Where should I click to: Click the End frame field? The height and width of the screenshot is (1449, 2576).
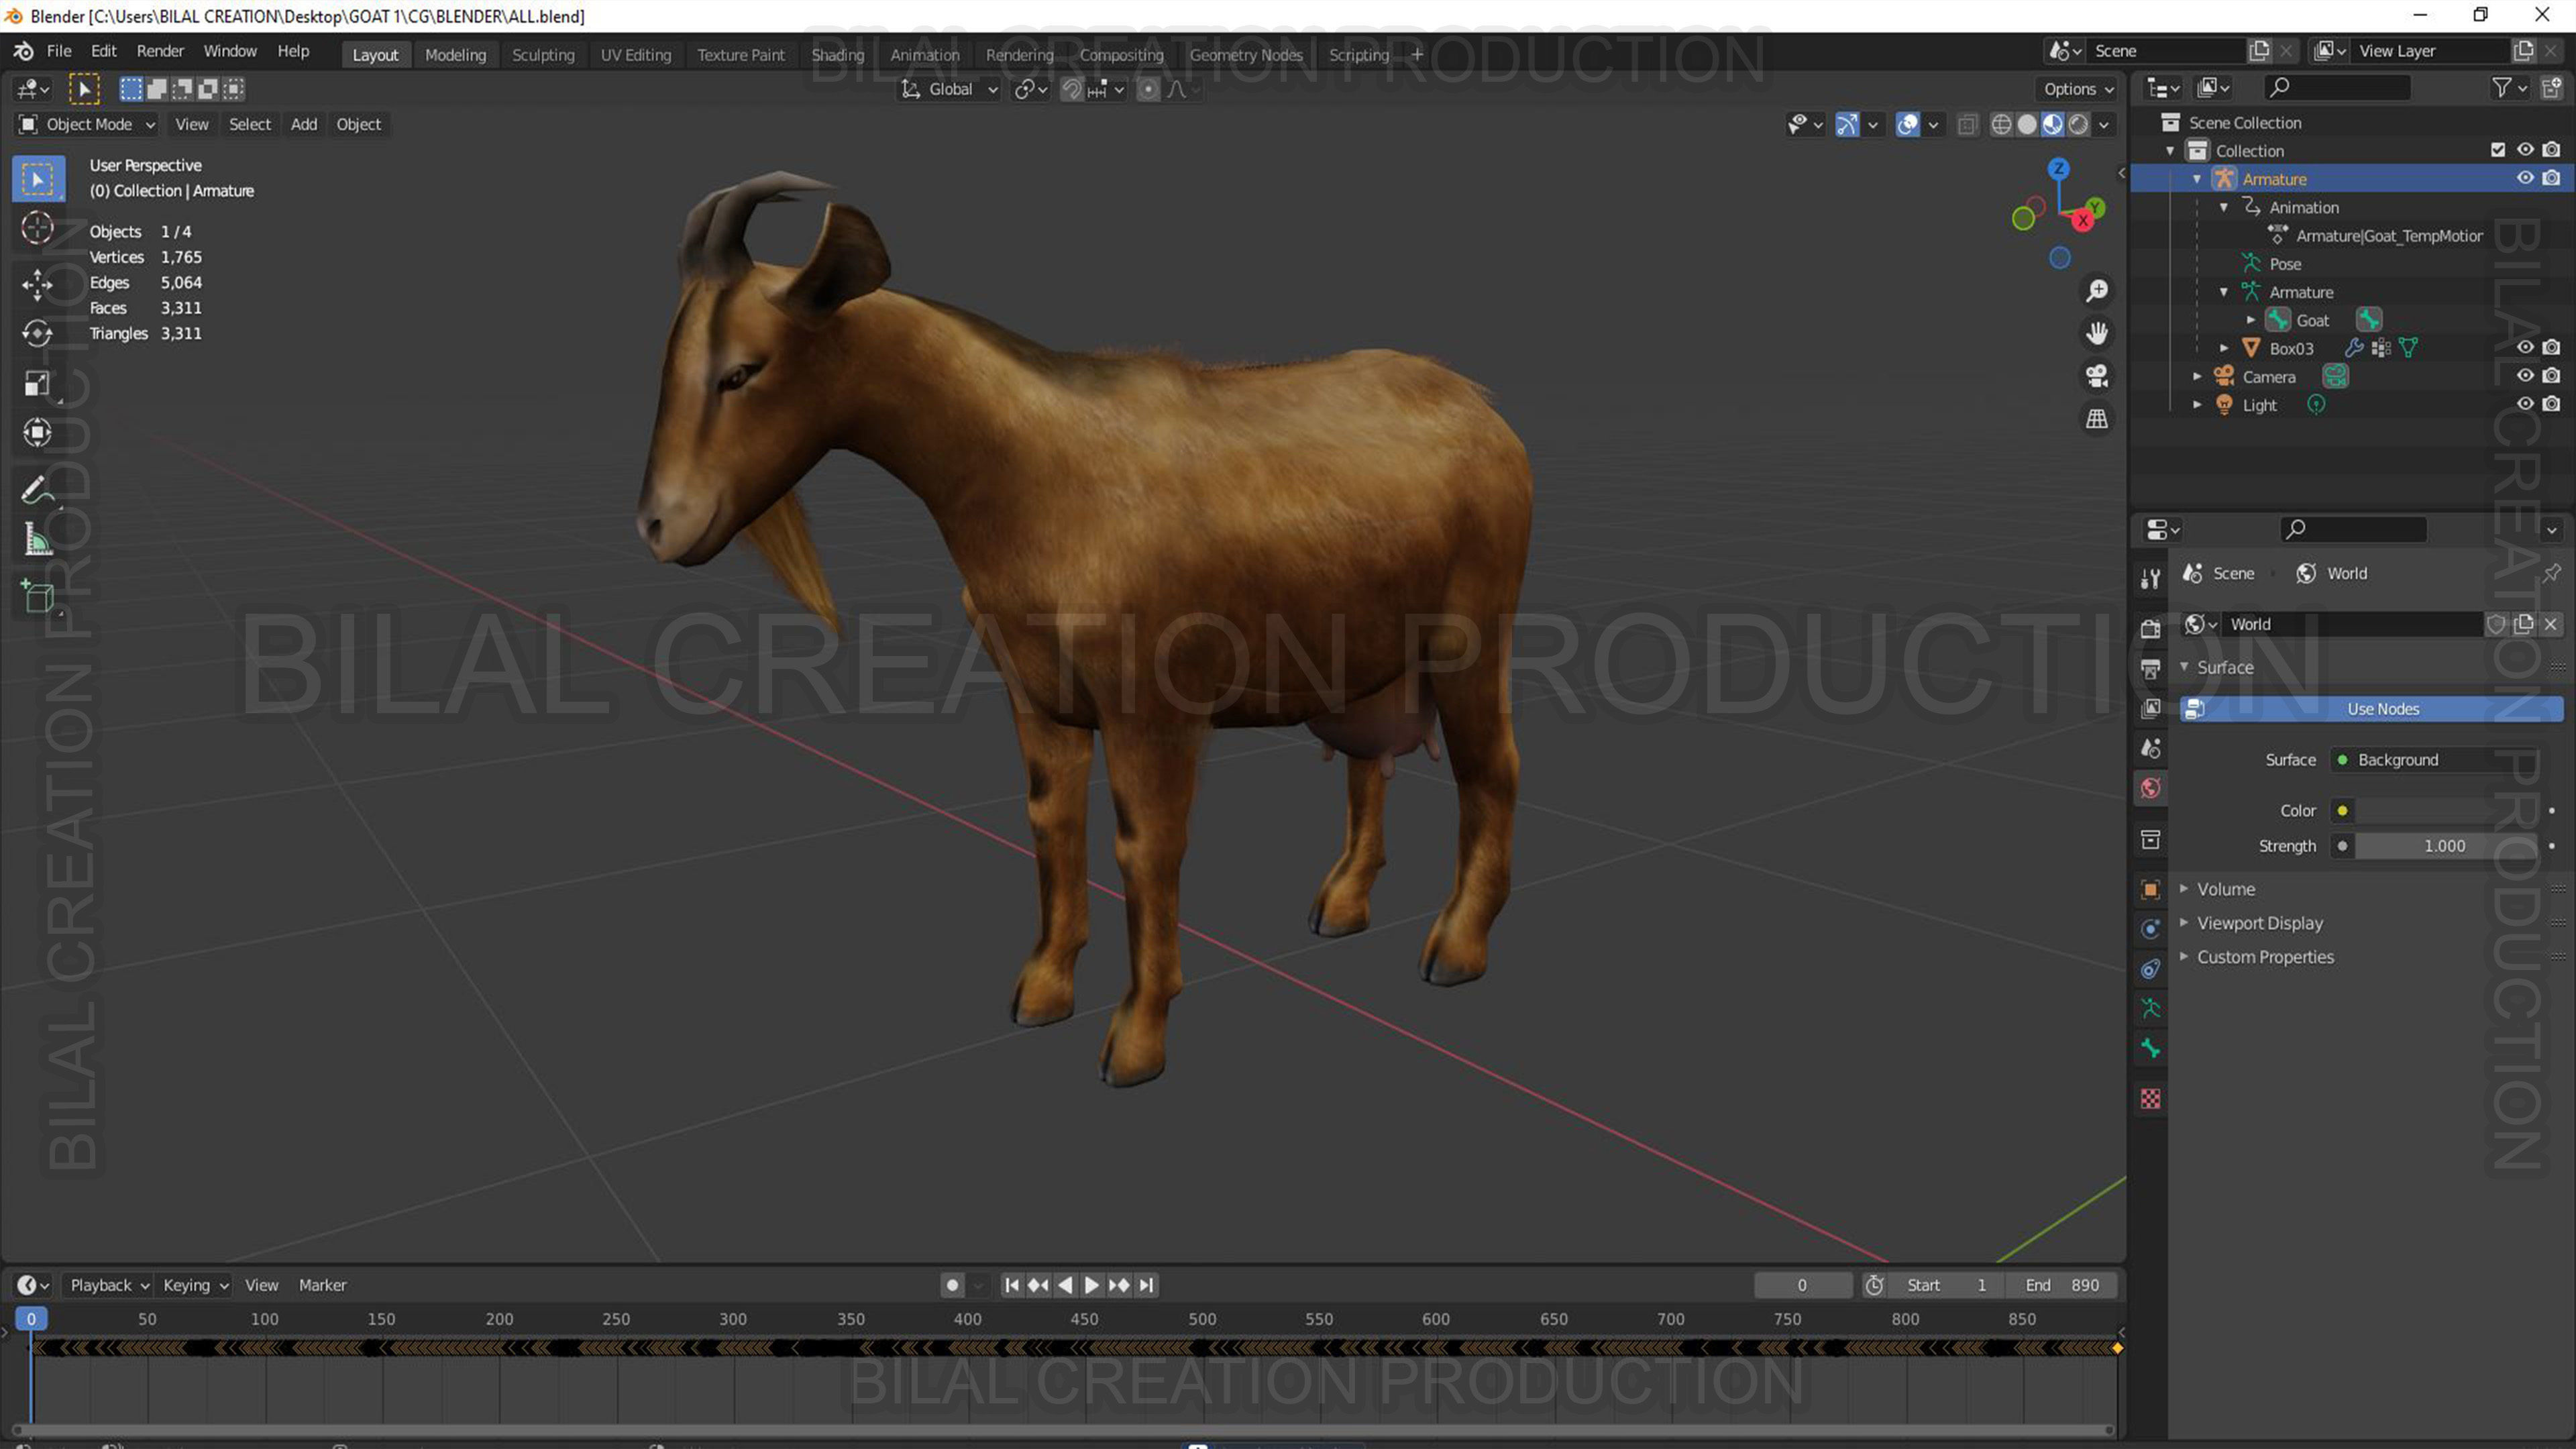2061,1285
